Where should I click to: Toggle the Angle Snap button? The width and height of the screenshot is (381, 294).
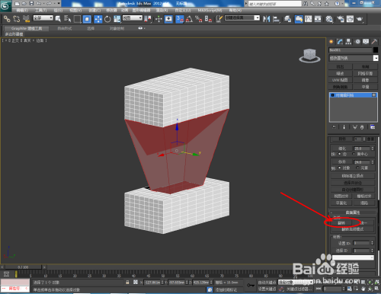[189, 19]
